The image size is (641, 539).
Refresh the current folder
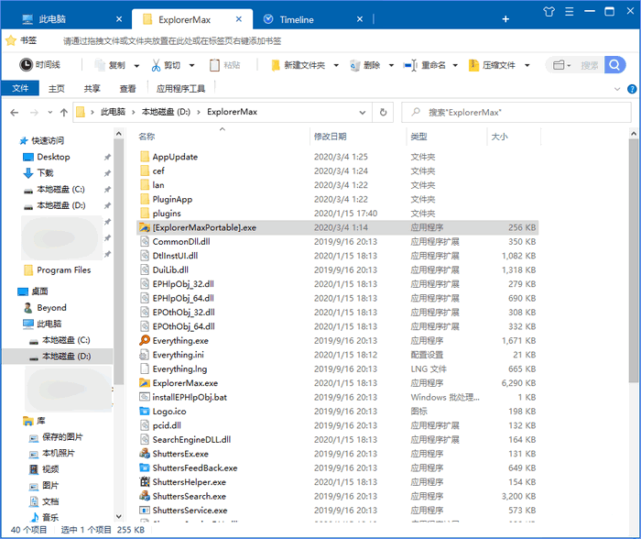click(x=383, y=112)
